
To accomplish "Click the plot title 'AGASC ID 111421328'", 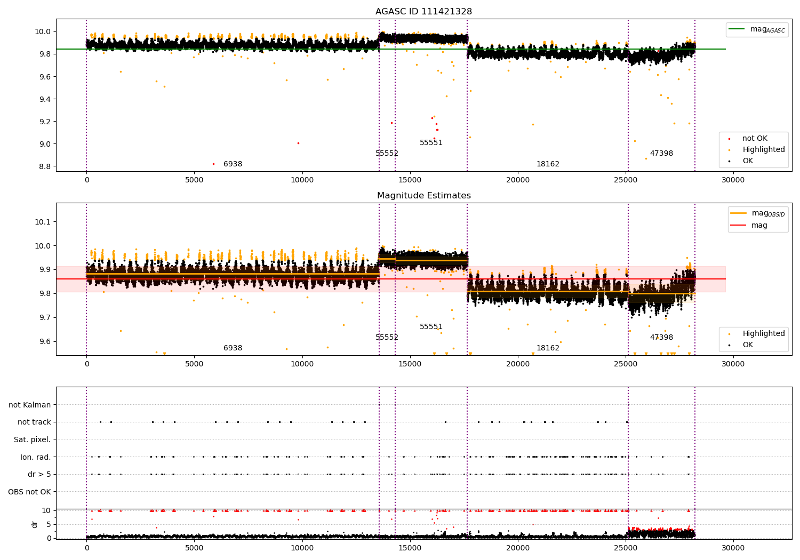I will (423, 12).
